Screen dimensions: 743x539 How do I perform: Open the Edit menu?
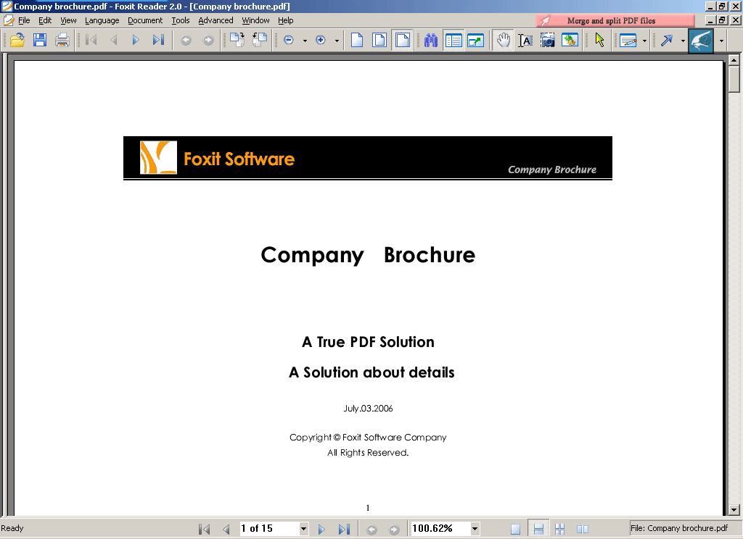tap(45, 20)
